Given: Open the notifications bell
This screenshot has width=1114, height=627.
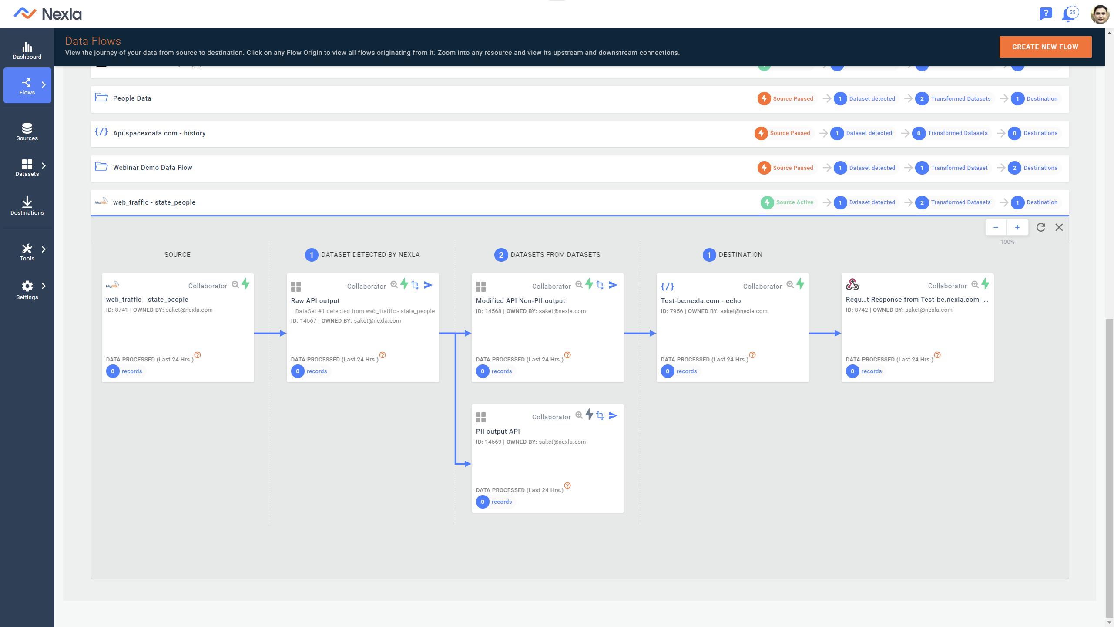Looking at the screenshot, I should (1068, 13).
